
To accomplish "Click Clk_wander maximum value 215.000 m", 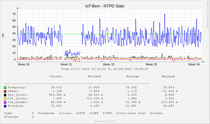I will click(169, 102).
